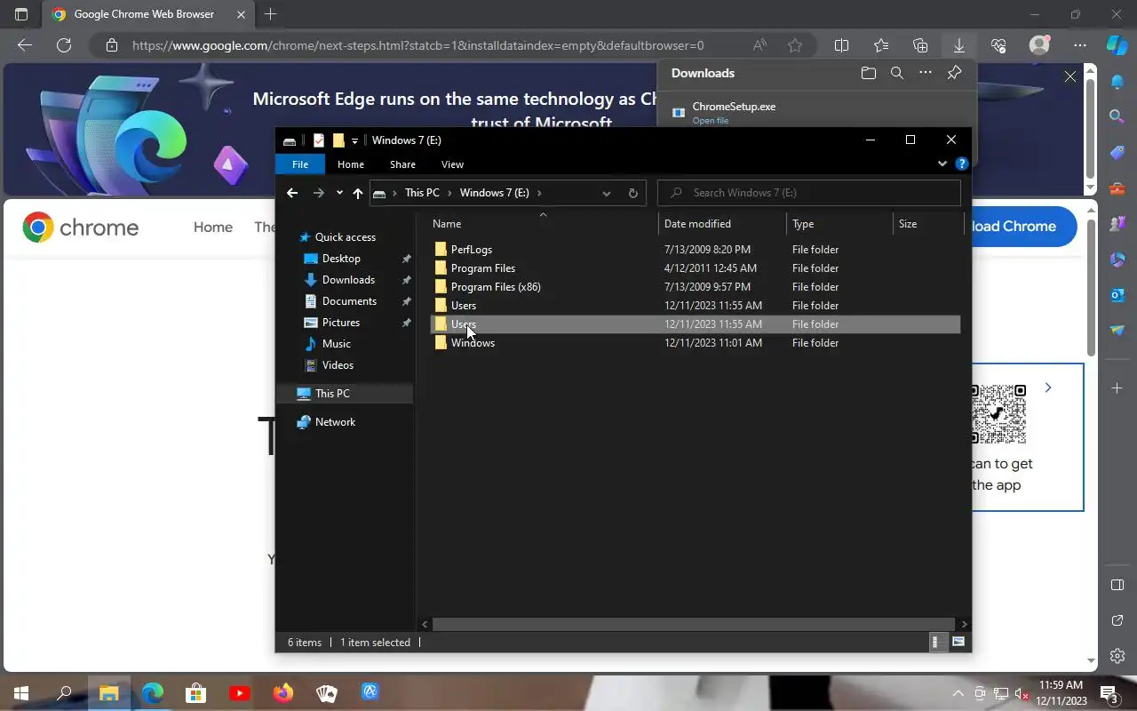Open Edge Settings and more menu
Screen dimensions: 1137x711
1079,45
